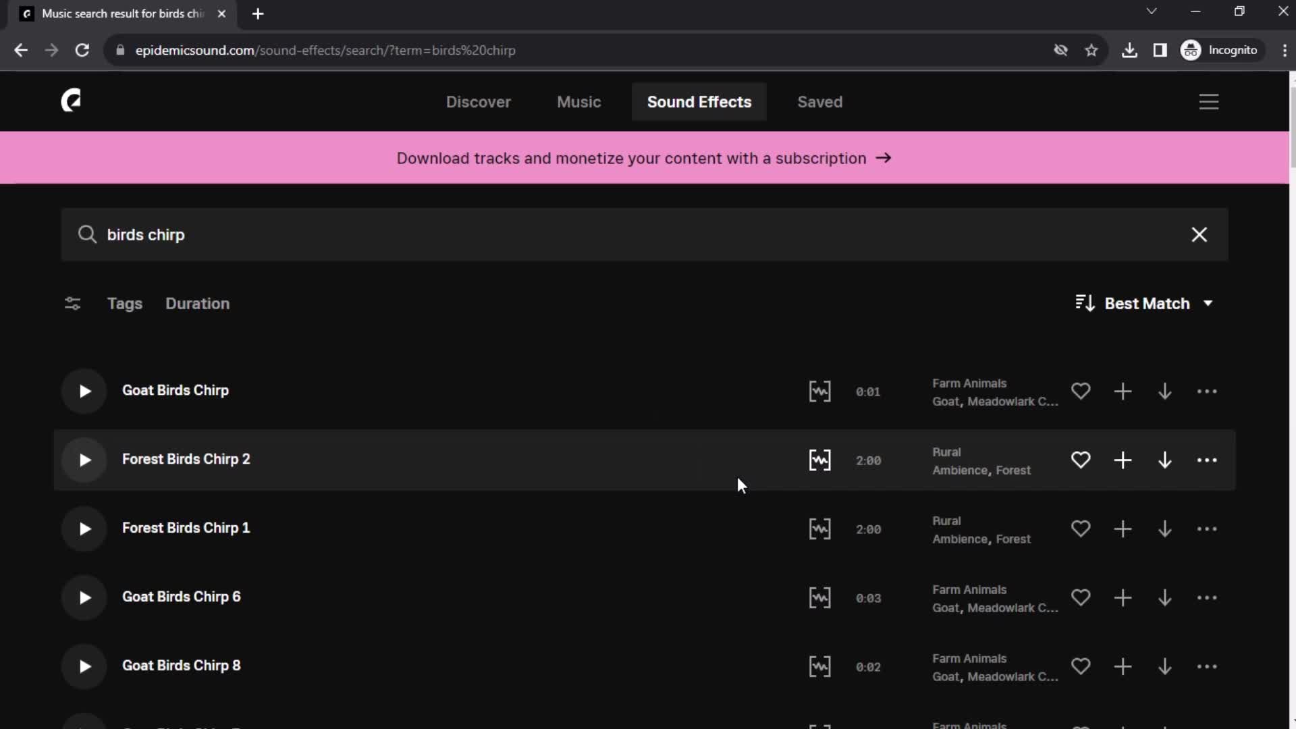Expand the Duration filter
The width and height of the screenshot is (1296, 729).
click(198, 304)
